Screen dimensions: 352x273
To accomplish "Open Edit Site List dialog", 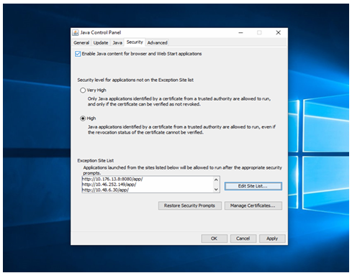I will [x=253, y=186].
